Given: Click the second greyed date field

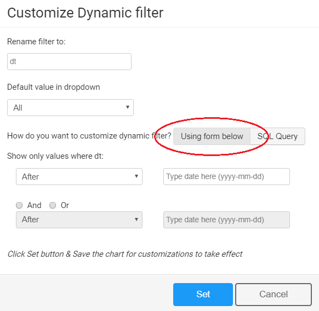Looking at the screenshot, I should tap(226, 220).
